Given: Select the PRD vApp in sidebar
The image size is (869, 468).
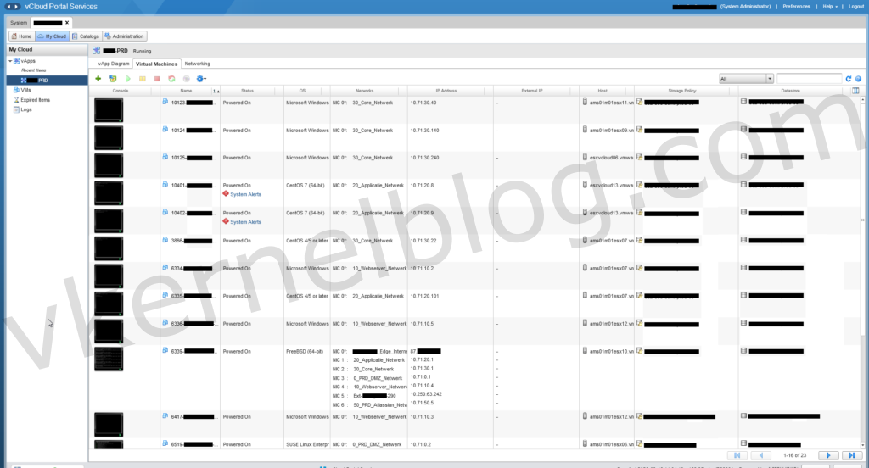Looking at the screenshot, I should click(x=47, y=81).
